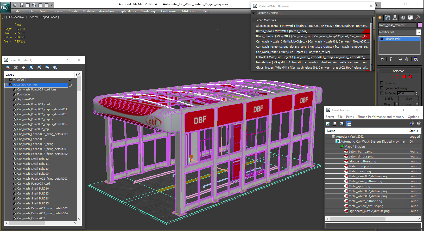This screenshot has height=231, width=424.
Task: Select the Element sub-object level icon
Action: (x=410, y=77)
